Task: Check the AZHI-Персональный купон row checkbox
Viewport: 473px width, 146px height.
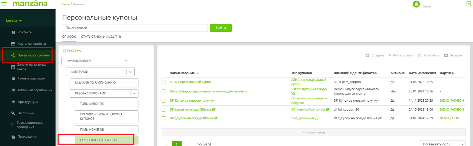Action: pos(164,82)
